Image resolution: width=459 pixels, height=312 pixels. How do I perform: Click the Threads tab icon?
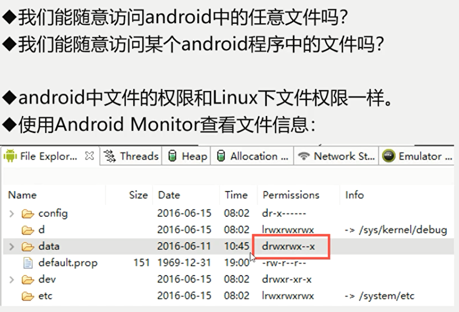click(110, 156)
